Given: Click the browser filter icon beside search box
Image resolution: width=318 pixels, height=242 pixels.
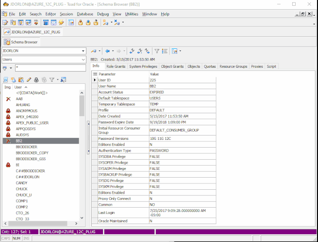Looking at the screenshot, I should coord(5,68).
